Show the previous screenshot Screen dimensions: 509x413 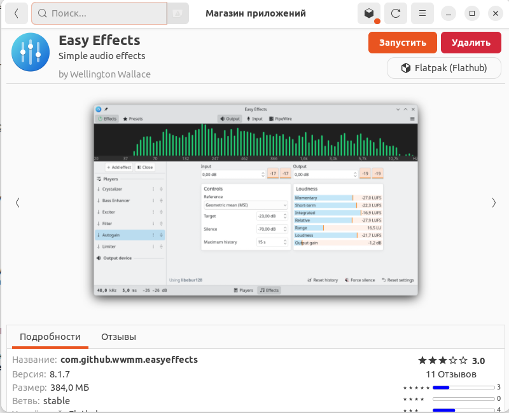[x=18, y=203]
